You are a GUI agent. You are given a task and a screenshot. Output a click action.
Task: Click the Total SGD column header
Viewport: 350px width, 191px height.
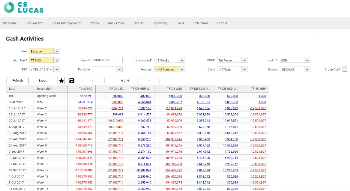pos(82,89)
